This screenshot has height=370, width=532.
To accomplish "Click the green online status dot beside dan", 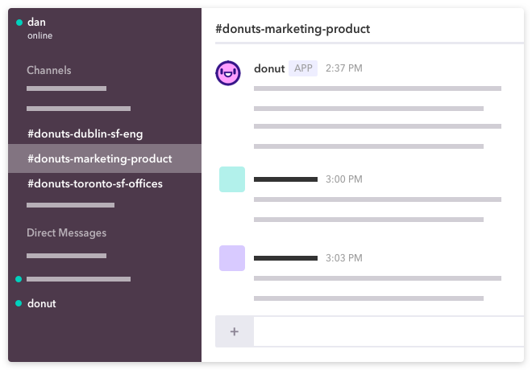I will tap(19, 23).
